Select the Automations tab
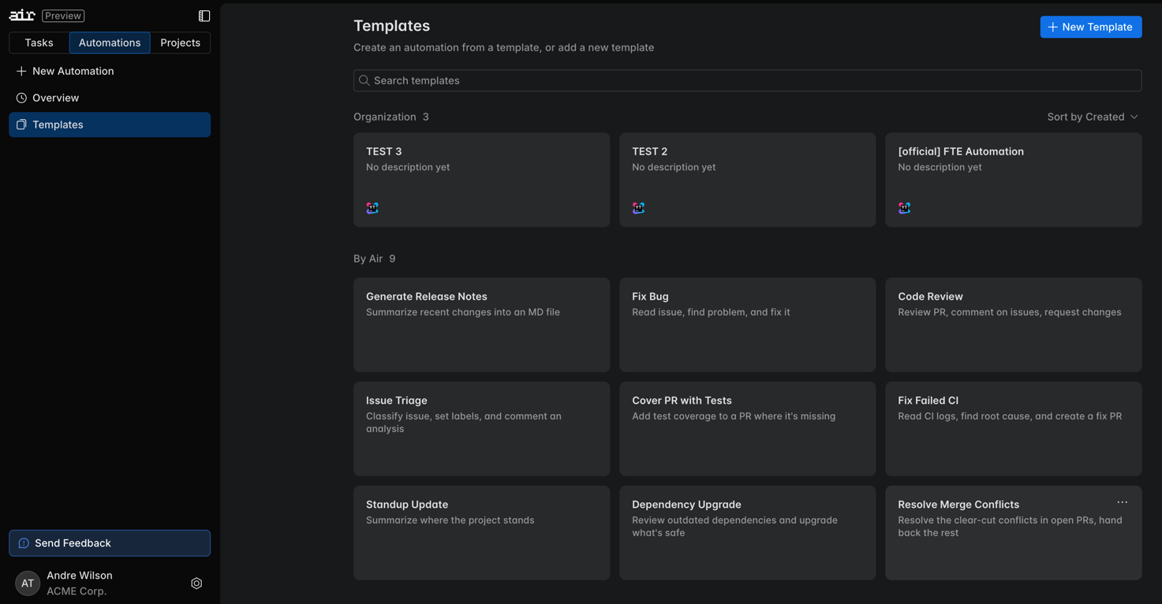 click(x=110, y=43)
